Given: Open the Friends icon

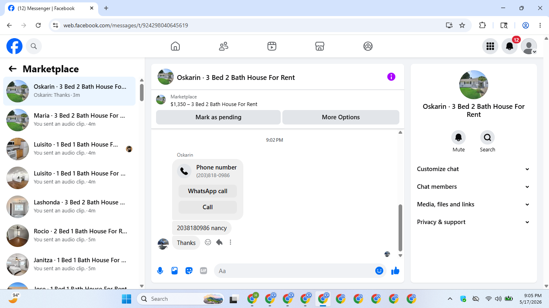Looking at the screenshot, I should [224, 46].
